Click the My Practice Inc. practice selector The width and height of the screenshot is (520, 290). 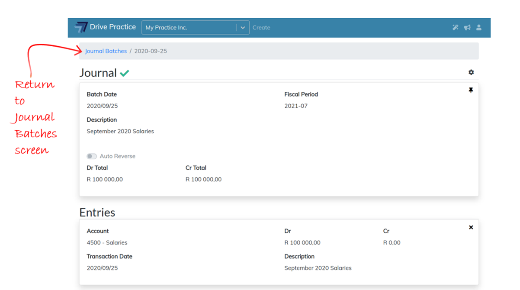196,27
